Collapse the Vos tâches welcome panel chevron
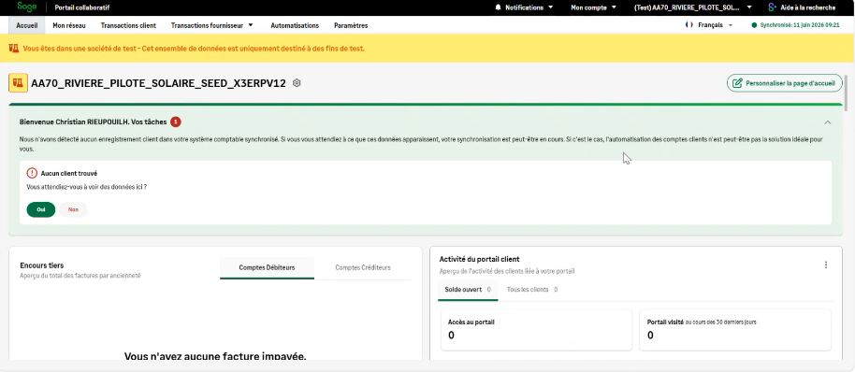855x372 pixels. point(828,122)
